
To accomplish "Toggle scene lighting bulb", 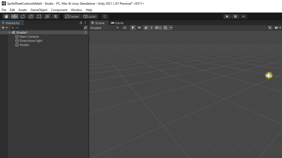I will coord(133,28).
